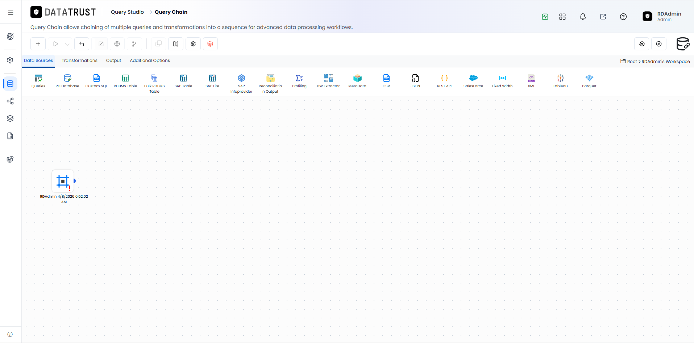694x343 pixels.
Task: Switch to the Data Sources tab
Action: pyautogui.click(x=38, y=60)
